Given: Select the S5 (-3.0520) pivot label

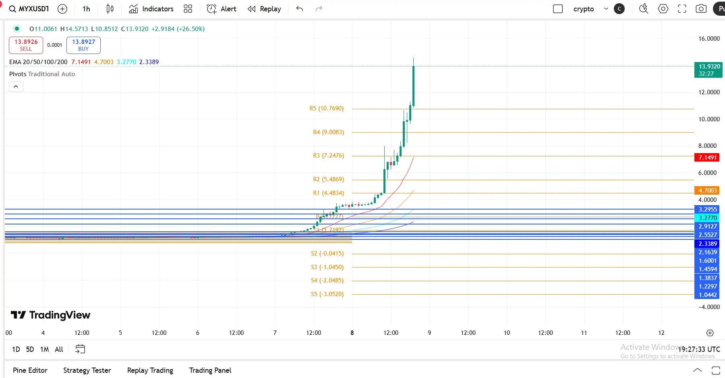Looking at the screenshot, I should 327,294.
